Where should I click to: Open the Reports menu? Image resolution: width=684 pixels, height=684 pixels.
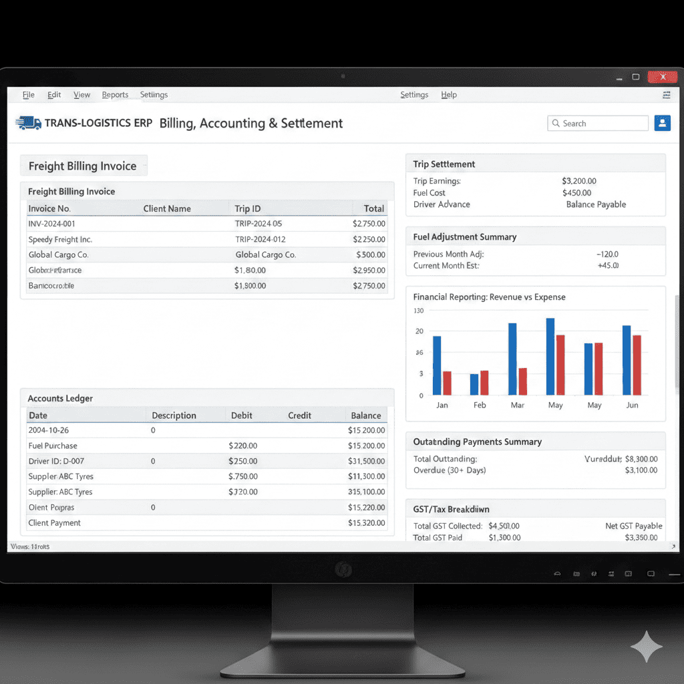[115, 94]
